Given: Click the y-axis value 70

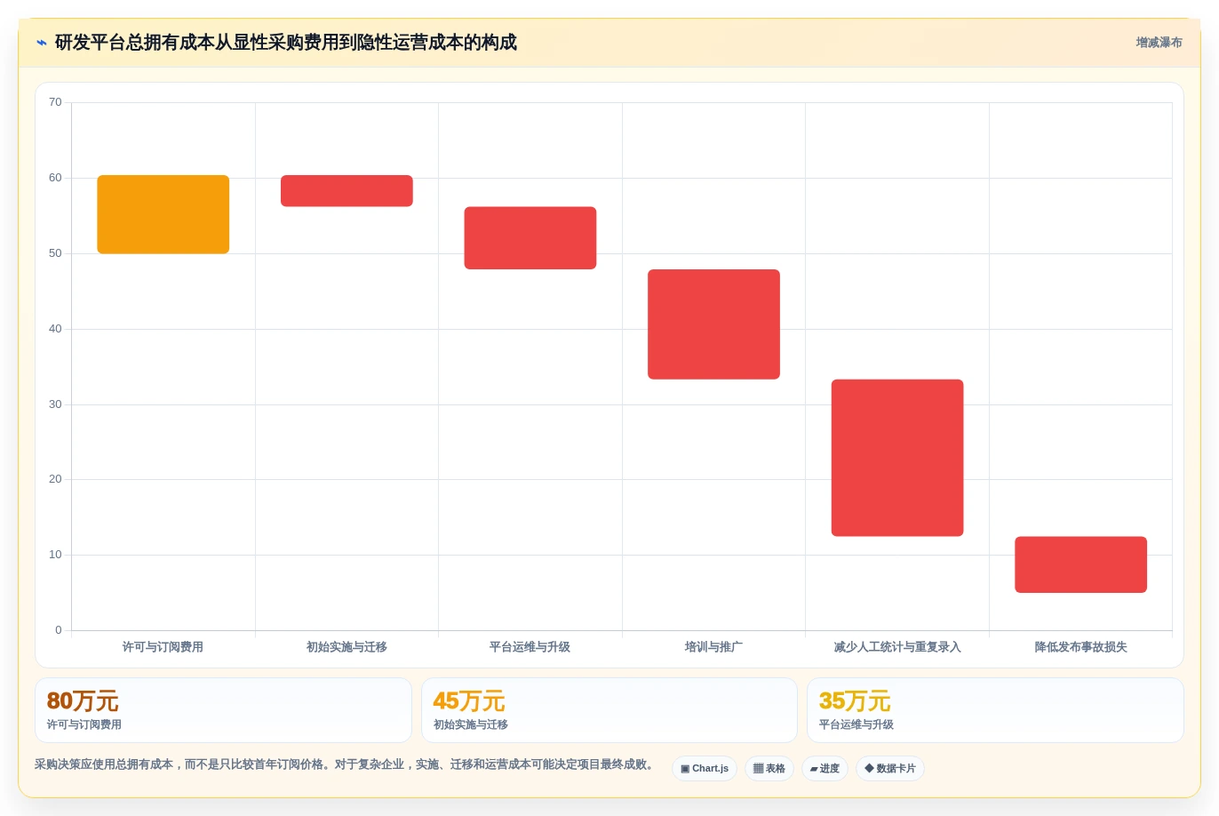Looking at the screenshot, I should [x=55, y=102].
